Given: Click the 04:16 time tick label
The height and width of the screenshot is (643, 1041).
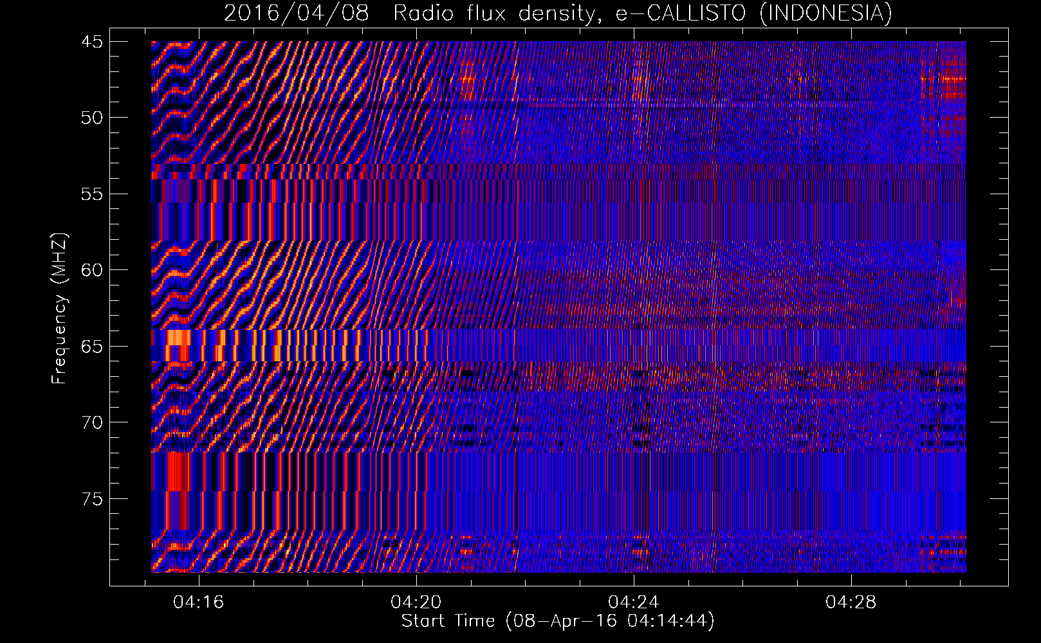Looking at the screenshot, I should point(199,602).
